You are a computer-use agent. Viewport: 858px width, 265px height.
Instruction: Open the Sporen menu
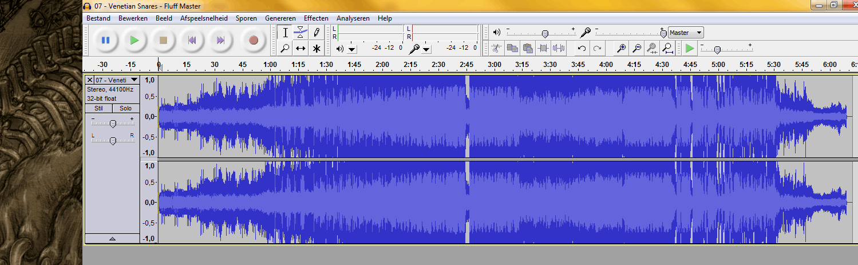coord(246,18)
